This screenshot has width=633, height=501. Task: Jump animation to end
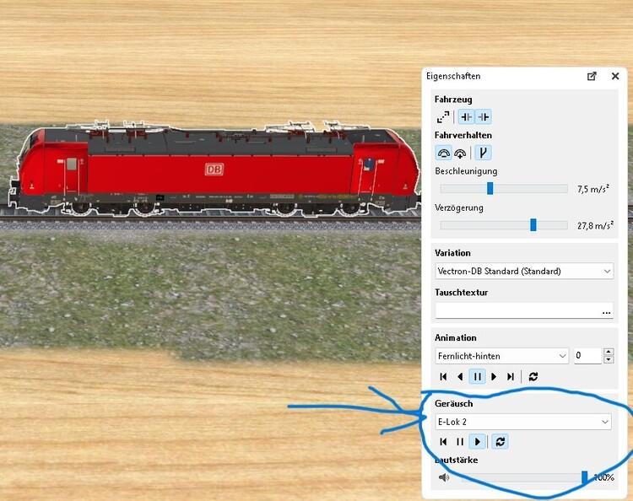511,377
